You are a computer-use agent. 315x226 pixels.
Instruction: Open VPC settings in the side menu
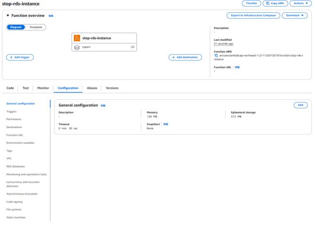pos(9,159)
